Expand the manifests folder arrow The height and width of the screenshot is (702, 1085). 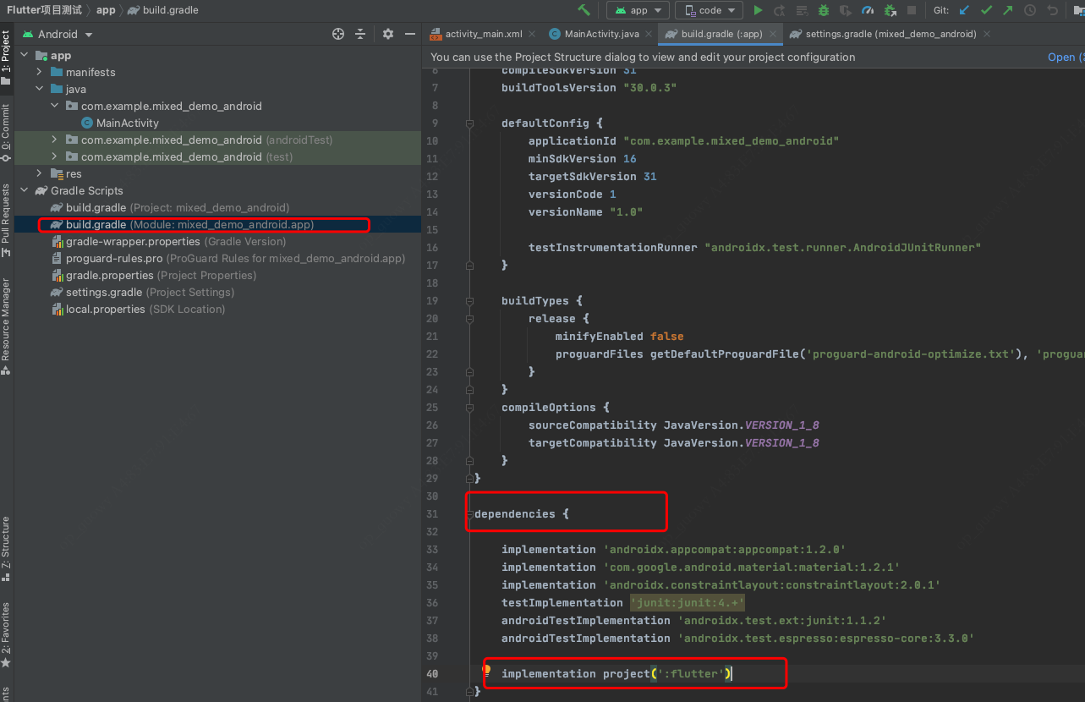point(39,72)
